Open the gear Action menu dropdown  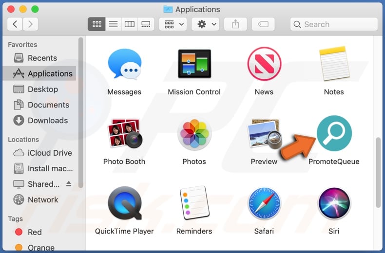tap(206, 24)
